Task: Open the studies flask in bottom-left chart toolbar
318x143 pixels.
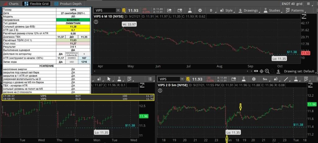Action: [119, 79]
